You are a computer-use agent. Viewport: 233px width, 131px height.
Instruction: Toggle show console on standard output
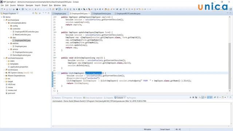pyautogui.click(x=208, y=98)
